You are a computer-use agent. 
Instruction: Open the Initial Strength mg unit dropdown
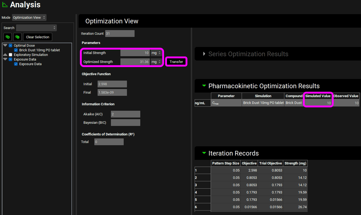[x=156, y=53]
